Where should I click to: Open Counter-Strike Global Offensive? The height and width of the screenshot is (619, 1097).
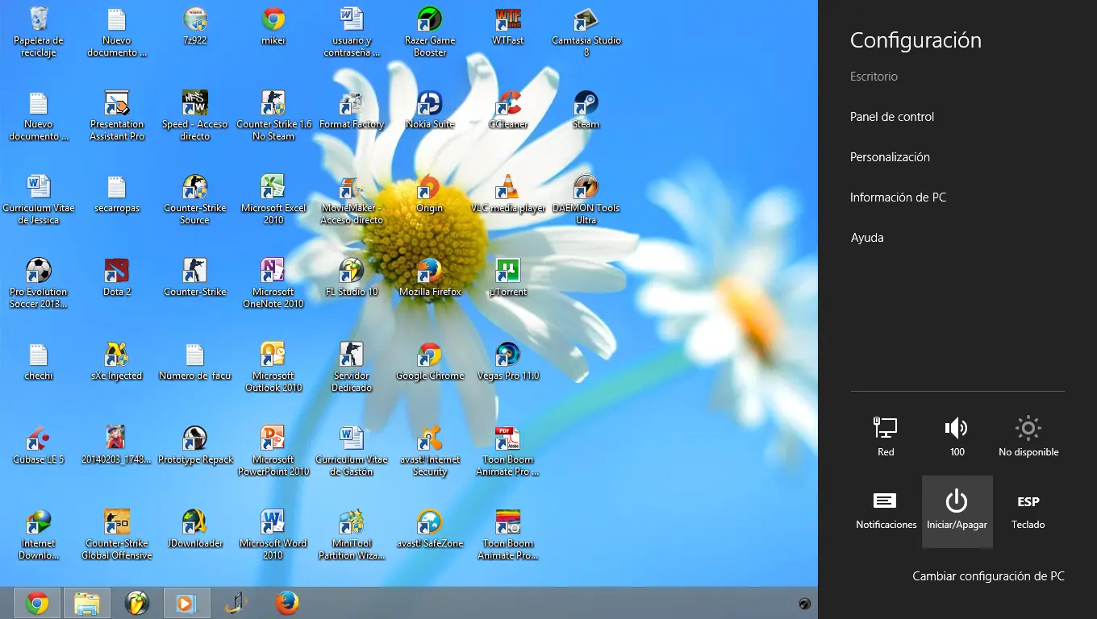[x=116, y=522]
